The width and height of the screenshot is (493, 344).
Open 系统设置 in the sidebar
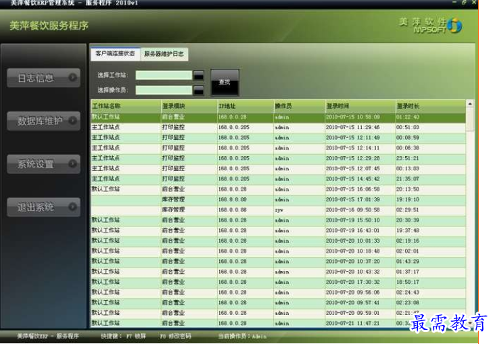[43, 164]
